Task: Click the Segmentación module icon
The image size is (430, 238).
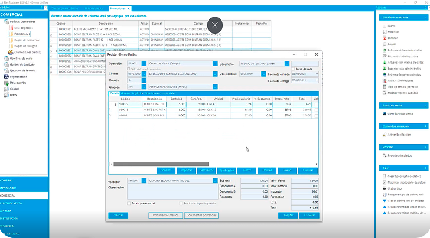Action: [x=6, y=76]
